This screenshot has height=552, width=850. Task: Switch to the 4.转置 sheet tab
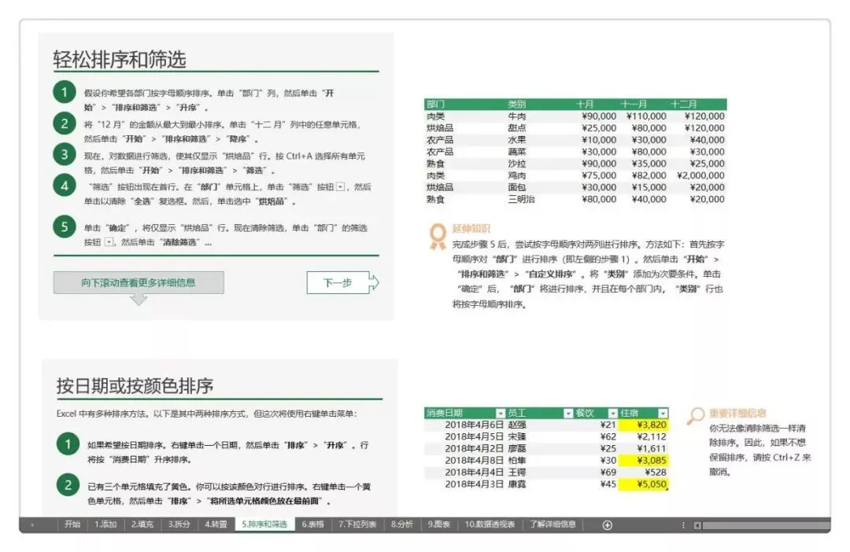(216, 524)
